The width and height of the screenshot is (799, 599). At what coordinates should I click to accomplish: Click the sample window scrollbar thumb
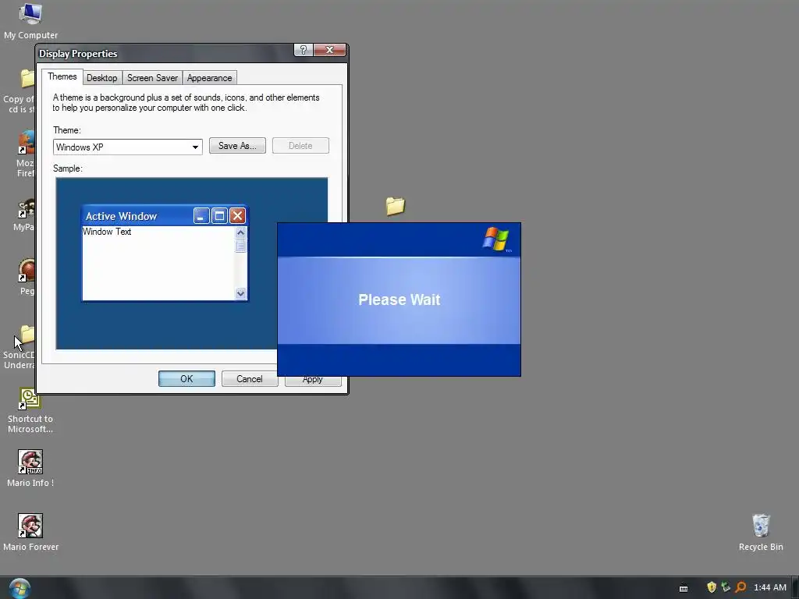point(240,246)
